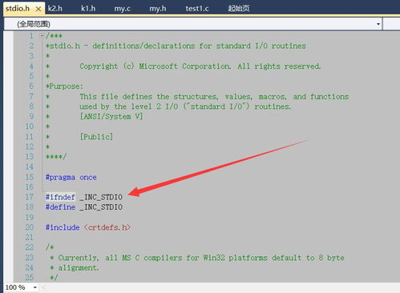The width and height of the screenshot is (400, 293).
Task: Switch to the k1.h tab
Action: tap(88, 9)
